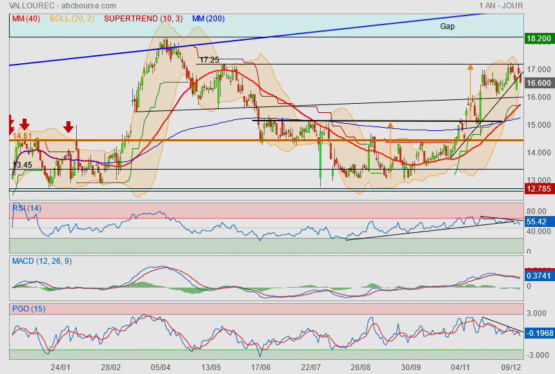Click the 16.000 price axis value
555x374 pixels.
pos(539,97)
